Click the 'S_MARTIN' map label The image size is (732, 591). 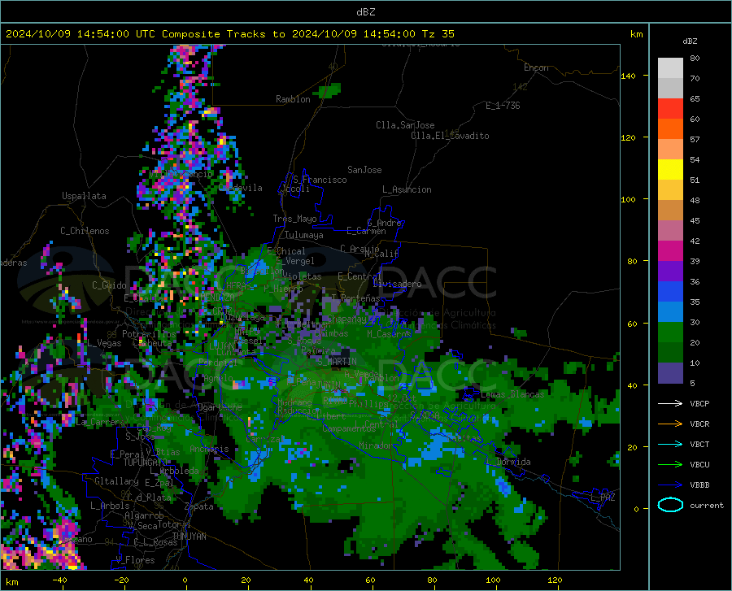point(337,362)
